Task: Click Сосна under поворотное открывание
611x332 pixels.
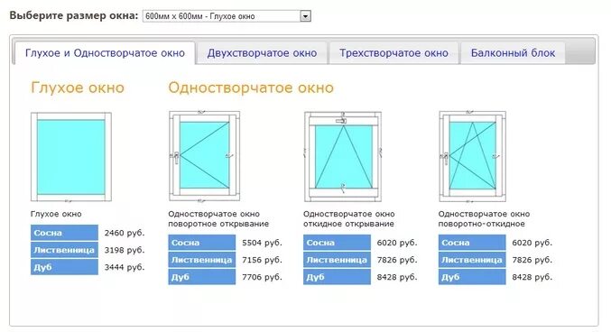Action: point(202,243)
